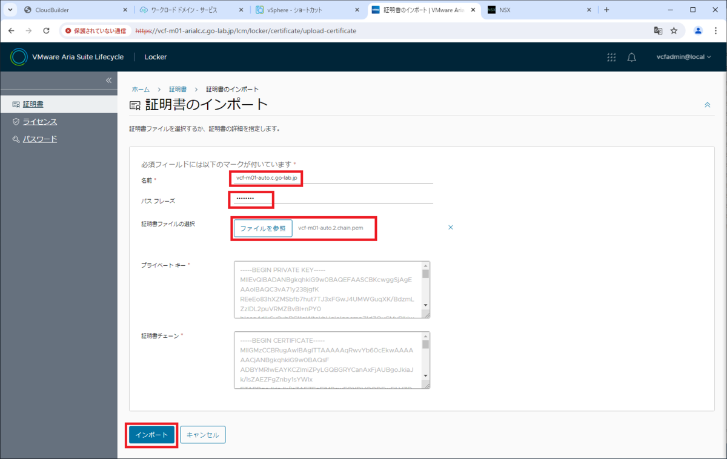Focus the パス フレーズ password field
The width and height of the screenshot is (727, 459).
333,199
